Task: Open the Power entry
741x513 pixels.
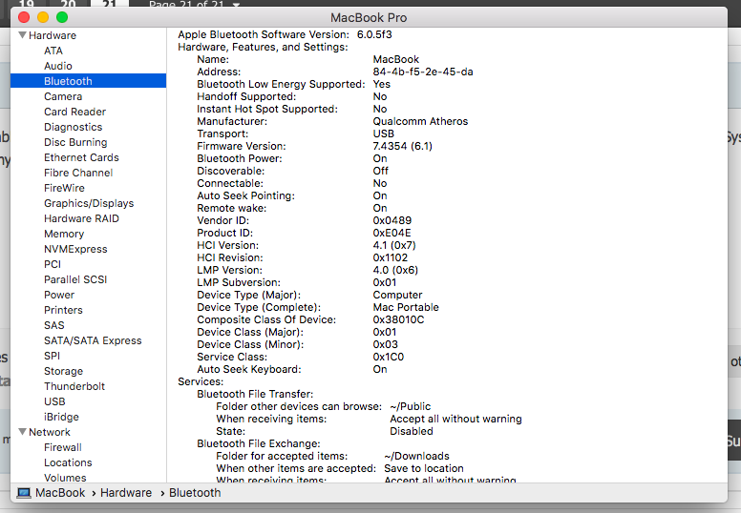Action: coord(59,295)
